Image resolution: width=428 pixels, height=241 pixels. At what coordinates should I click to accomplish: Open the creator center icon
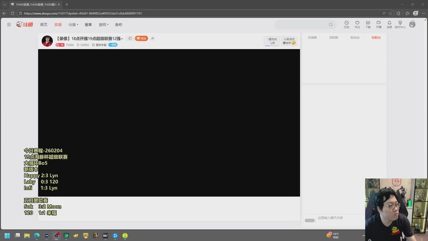coord(400,24)
